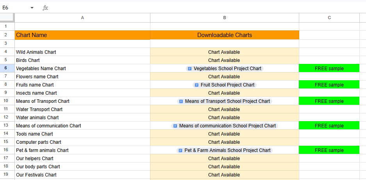The height and width of the screenshot is (180, 366).
Task: Select Chart Available cell in Wild Animals row
Action: 225,52
